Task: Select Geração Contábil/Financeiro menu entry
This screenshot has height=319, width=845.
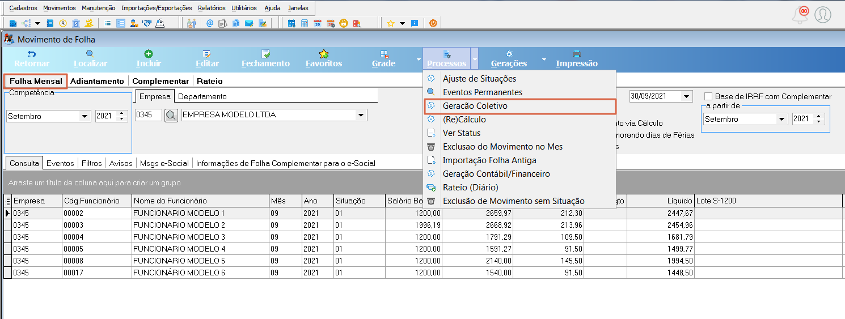Action: [519, 174]
